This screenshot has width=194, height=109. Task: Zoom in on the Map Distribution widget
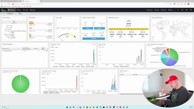tap(153, 37)
